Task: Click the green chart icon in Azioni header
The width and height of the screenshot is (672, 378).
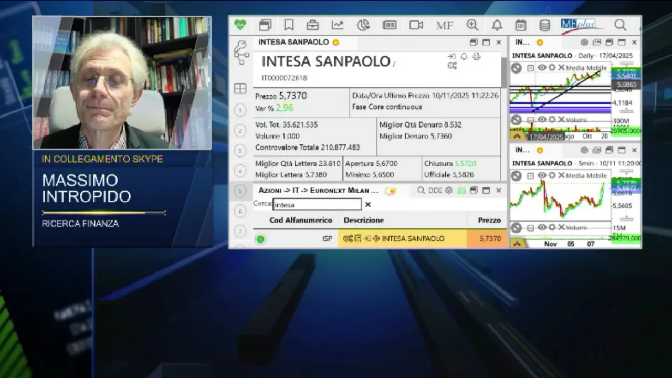Action: 461,191
